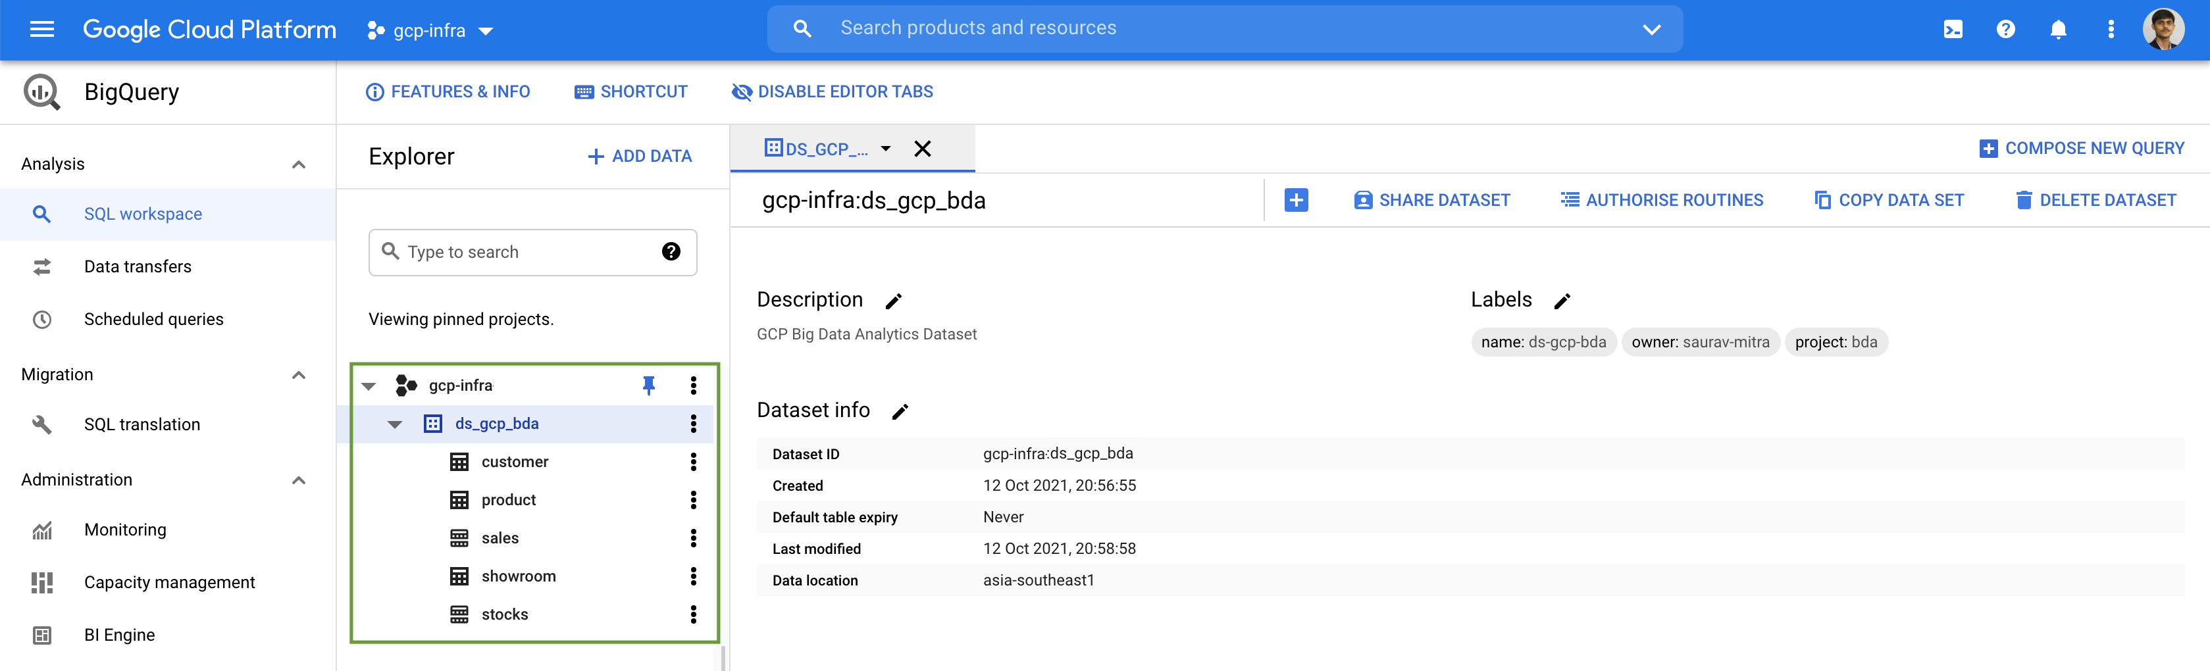Open the help question mark menu

click(x=2005, y=30)
